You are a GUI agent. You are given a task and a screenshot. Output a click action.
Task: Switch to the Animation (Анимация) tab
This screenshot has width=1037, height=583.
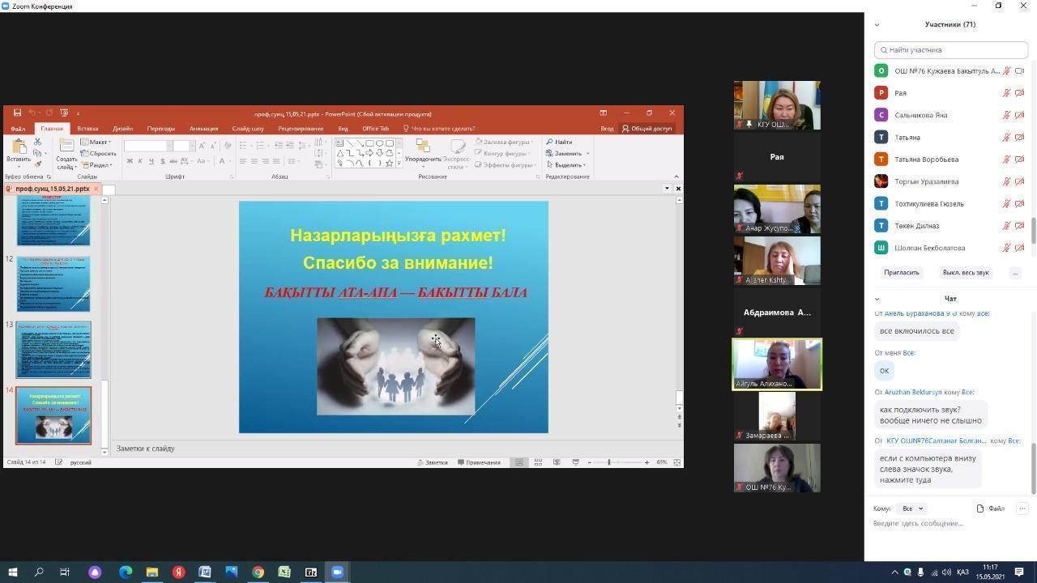203,129
